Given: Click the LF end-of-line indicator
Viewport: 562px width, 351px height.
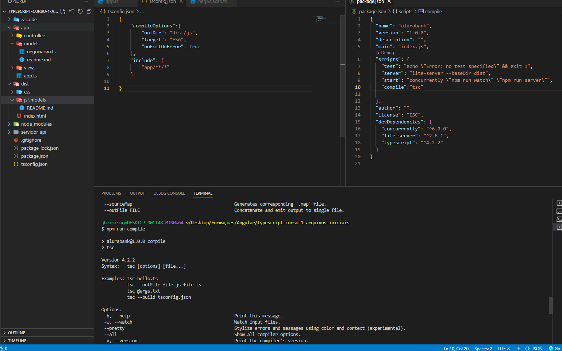Looking at the screenshot, I should coord(517,348).
